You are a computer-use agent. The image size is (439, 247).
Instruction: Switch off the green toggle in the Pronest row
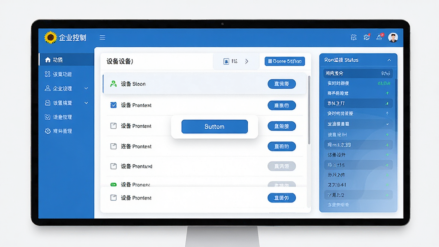(113, 184)
